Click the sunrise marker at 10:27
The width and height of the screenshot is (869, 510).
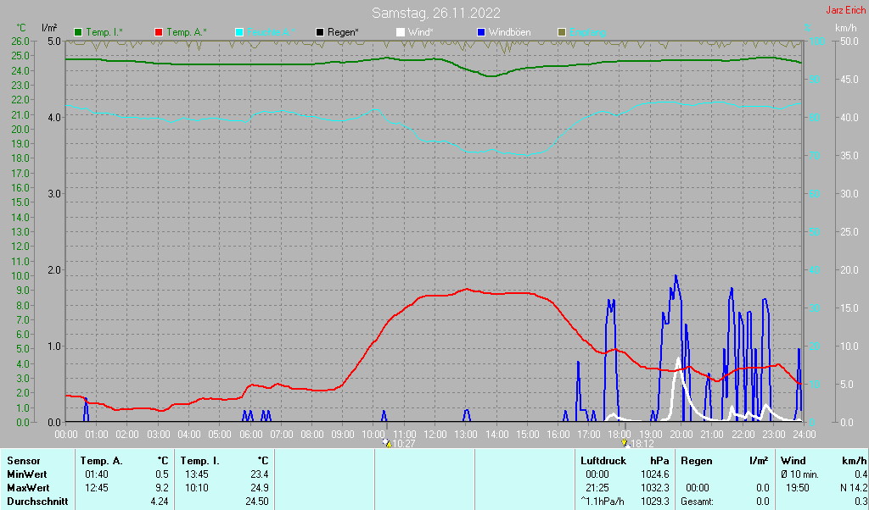point(387,443)
